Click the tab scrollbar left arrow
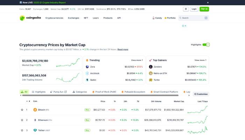 click(21, 95)
